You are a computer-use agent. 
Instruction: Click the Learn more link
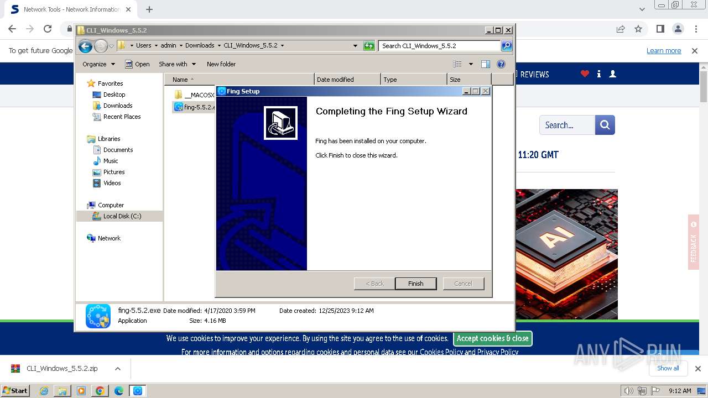[664, 51]
